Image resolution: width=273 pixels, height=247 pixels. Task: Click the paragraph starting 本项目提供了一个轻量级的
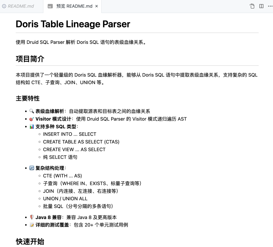coord(137,79)
